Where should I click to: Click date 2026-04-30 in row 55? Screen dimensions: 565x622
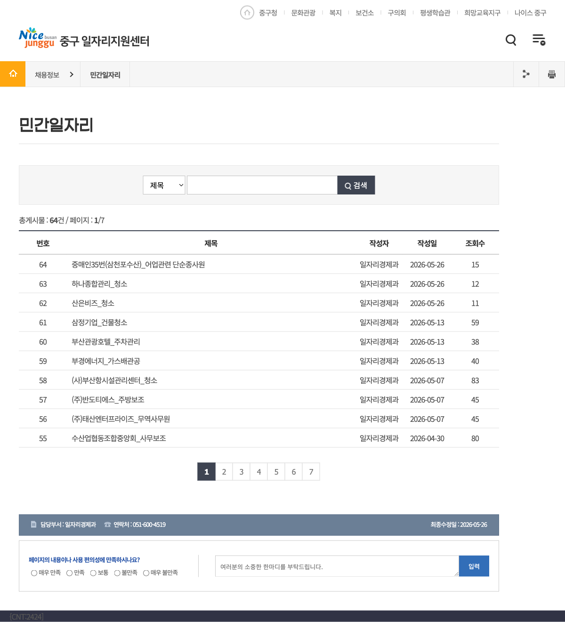(x=427, y=438)
